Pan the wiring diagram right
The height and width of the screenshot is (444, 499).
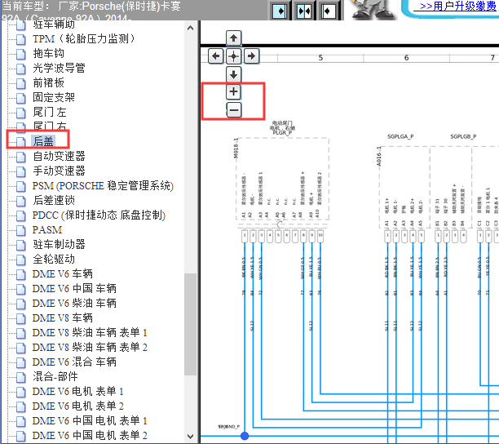coord(251,56)
